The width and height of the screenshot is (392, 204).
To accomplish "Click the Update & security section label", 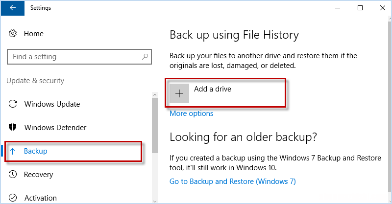I will pos(35,81).
